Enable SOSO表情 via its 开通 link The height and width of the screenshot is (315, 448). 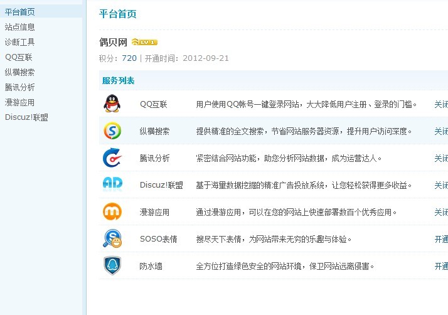click(x=441, y=239)
